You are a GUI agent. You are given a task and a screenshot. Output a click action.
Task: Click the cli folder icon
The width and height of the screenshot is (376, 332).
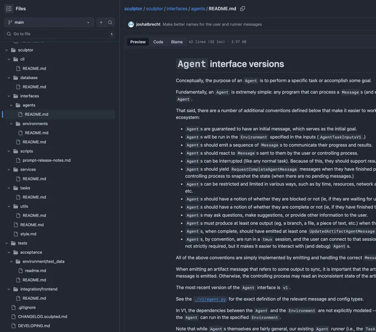[16, 59]
